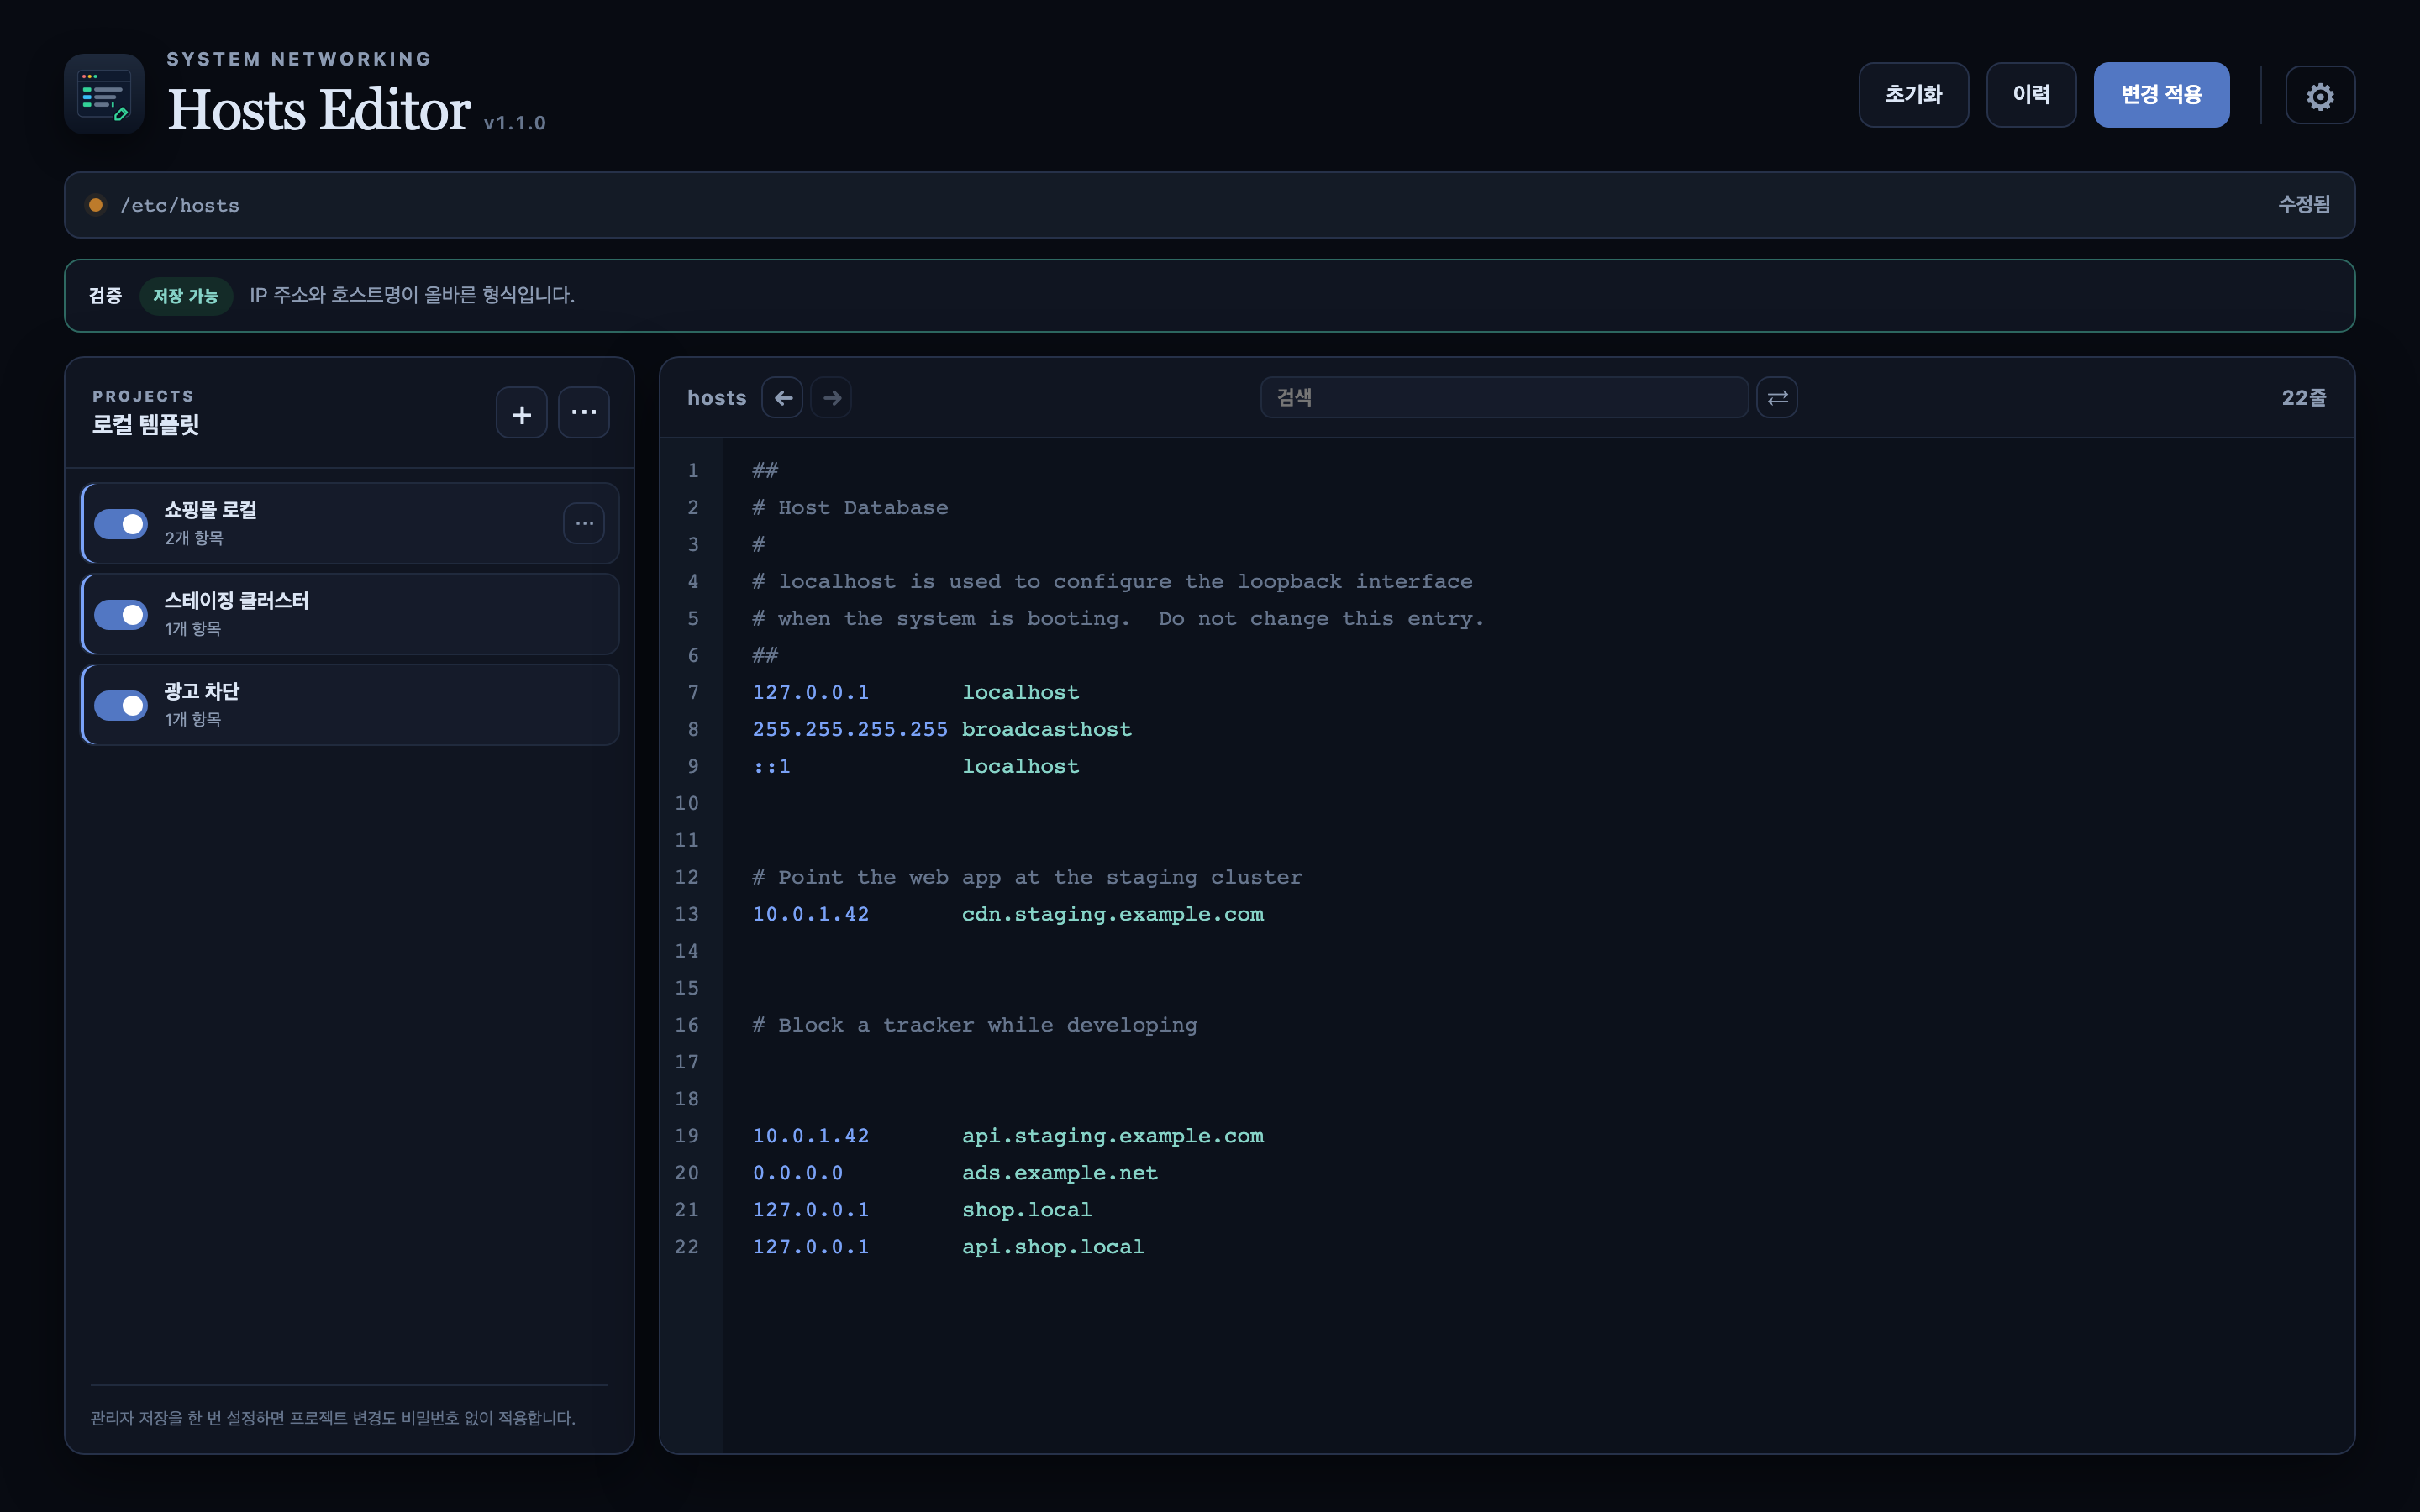The height and width of the screenshot is (1512, 2420).
Task: Toggle off the 쇼핑몰 로컬 project
Action: pos(121,524)
